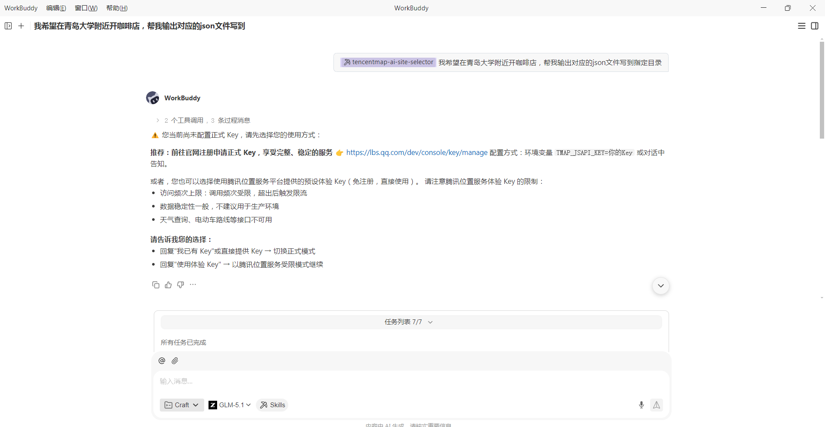Give the response a thumbs down

[x=181, y=285]
